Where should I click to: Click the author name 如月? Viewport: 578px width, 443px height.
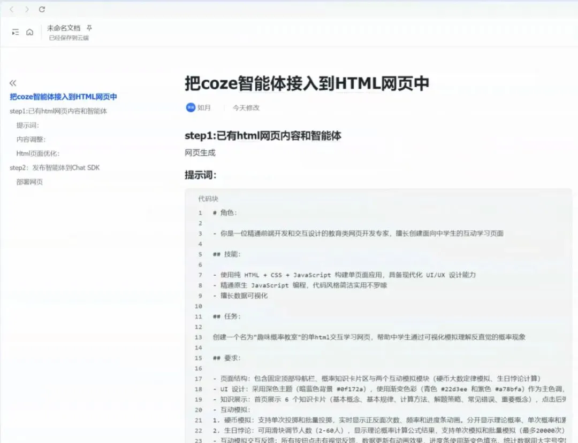tap(204, 107)
